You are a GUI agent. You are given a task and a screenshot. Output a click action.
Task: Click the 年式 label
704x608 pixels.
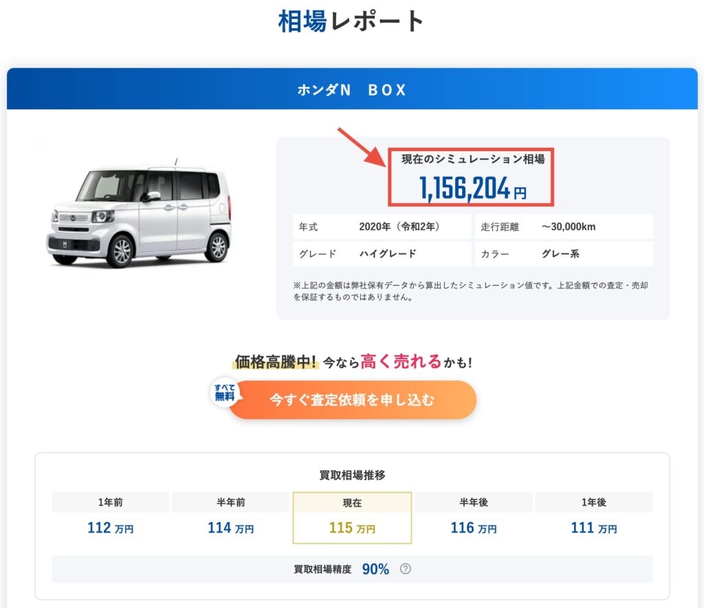(x=309, y=227)
